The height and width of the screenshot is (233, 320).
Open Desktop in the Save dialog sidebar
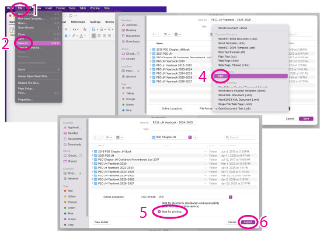(x=129, y=30)
